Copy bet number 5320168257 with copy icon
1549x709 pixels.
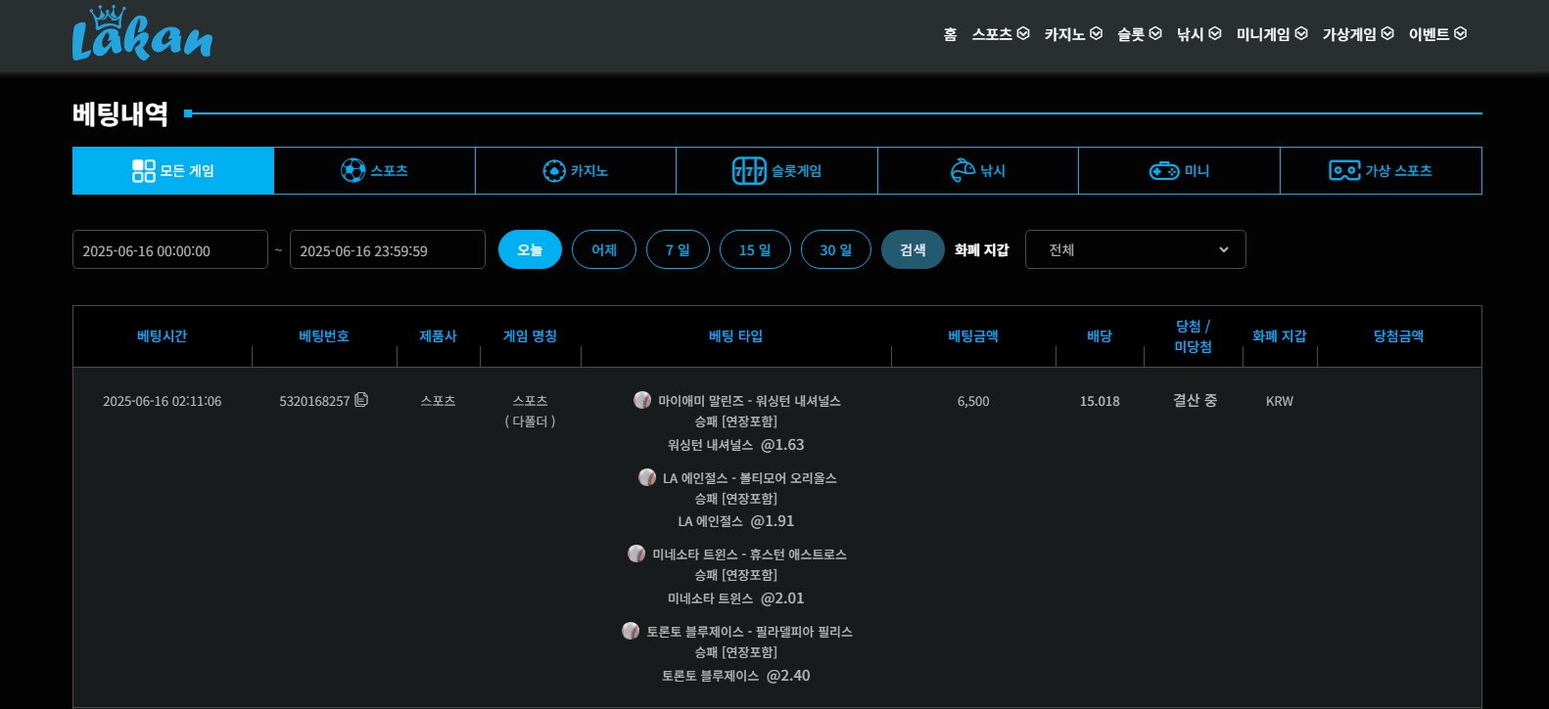361,400
